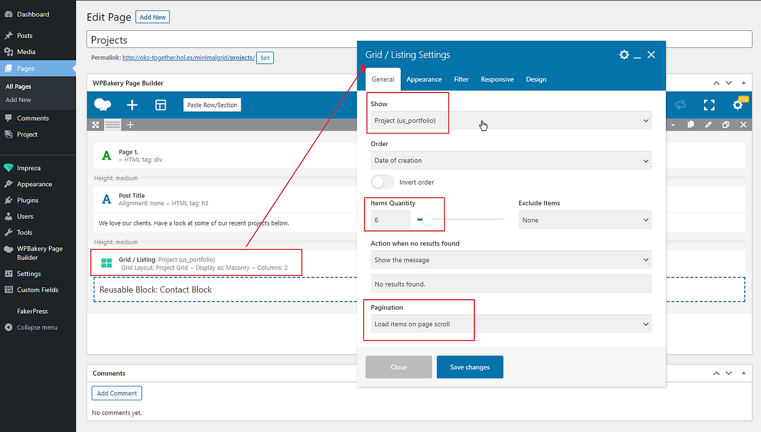
Task: Delete the row with the X icon
Action: tap(743, 125)
